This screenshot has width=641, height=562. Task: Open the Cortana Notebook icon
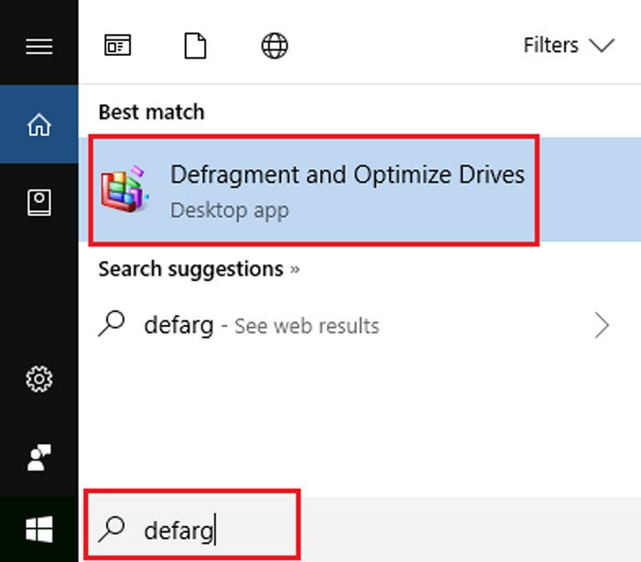(38, 203)
